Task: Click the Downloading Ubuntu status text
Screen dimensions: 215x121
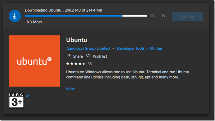Action: (x=43, y=10)
